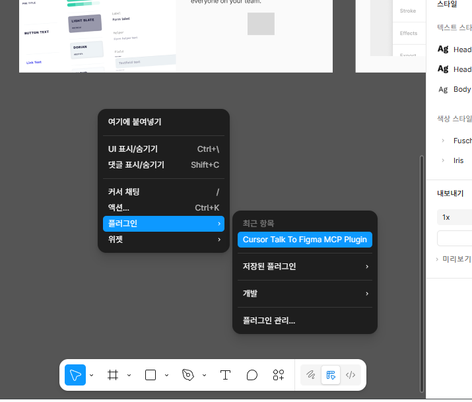The image size is (472, 402).
Task: Click the Textfield text input sample
Action: pyautogui.click(x=146, y=61)
